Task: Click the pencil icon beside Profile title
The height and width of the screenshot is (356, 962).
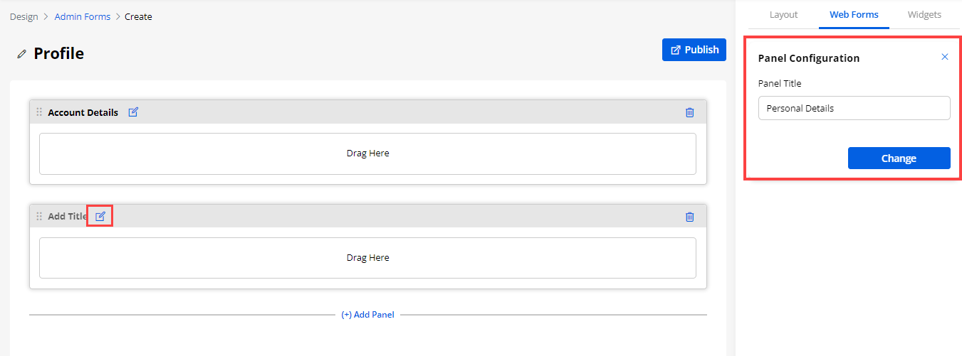Action: click(21, 54)
